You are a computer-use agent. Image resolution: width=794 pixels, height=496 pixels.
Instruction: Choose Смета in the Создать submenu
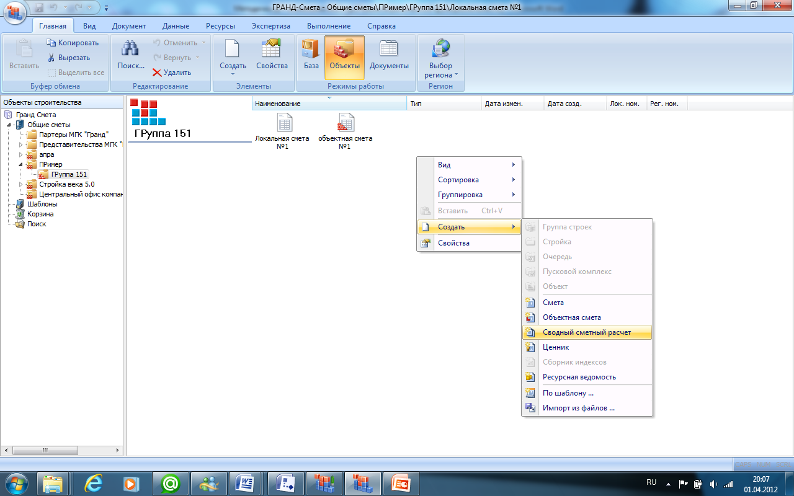[x=587, y=303]
